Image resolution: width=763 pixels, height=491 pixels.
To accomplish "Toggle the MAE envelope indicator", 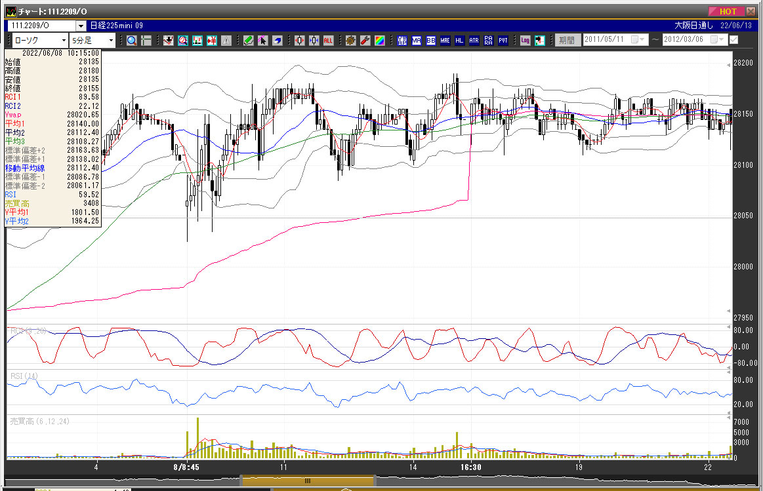I will 445,41.
